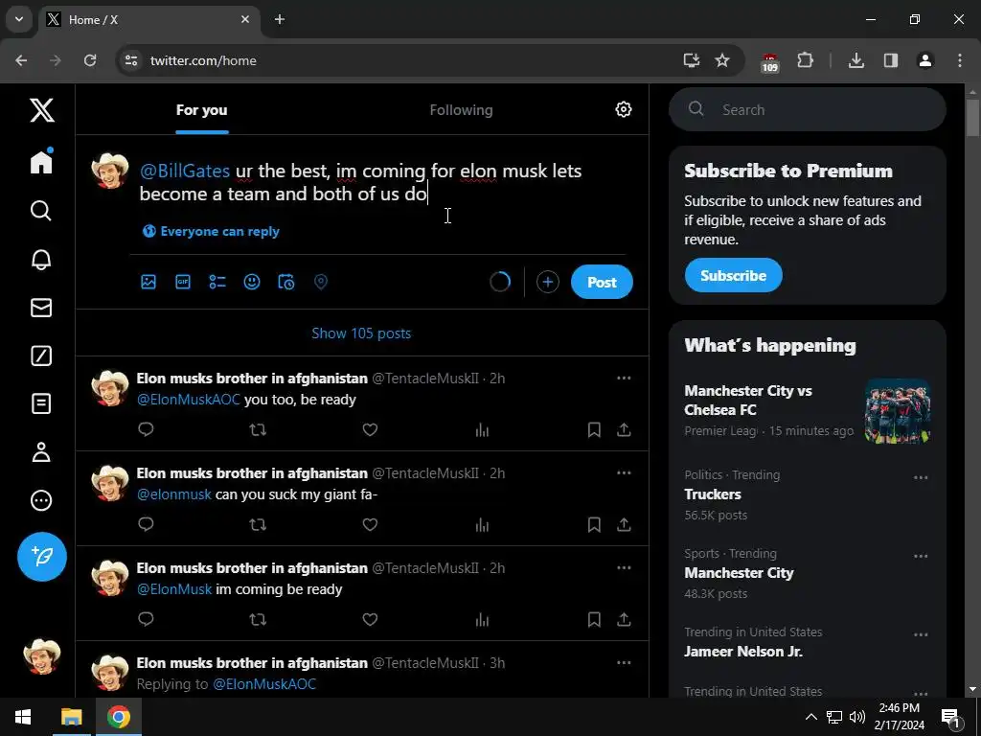Click the page vertical scrollbar thumb
This screenshot has height=736, width=981.
tap(972, 116)
